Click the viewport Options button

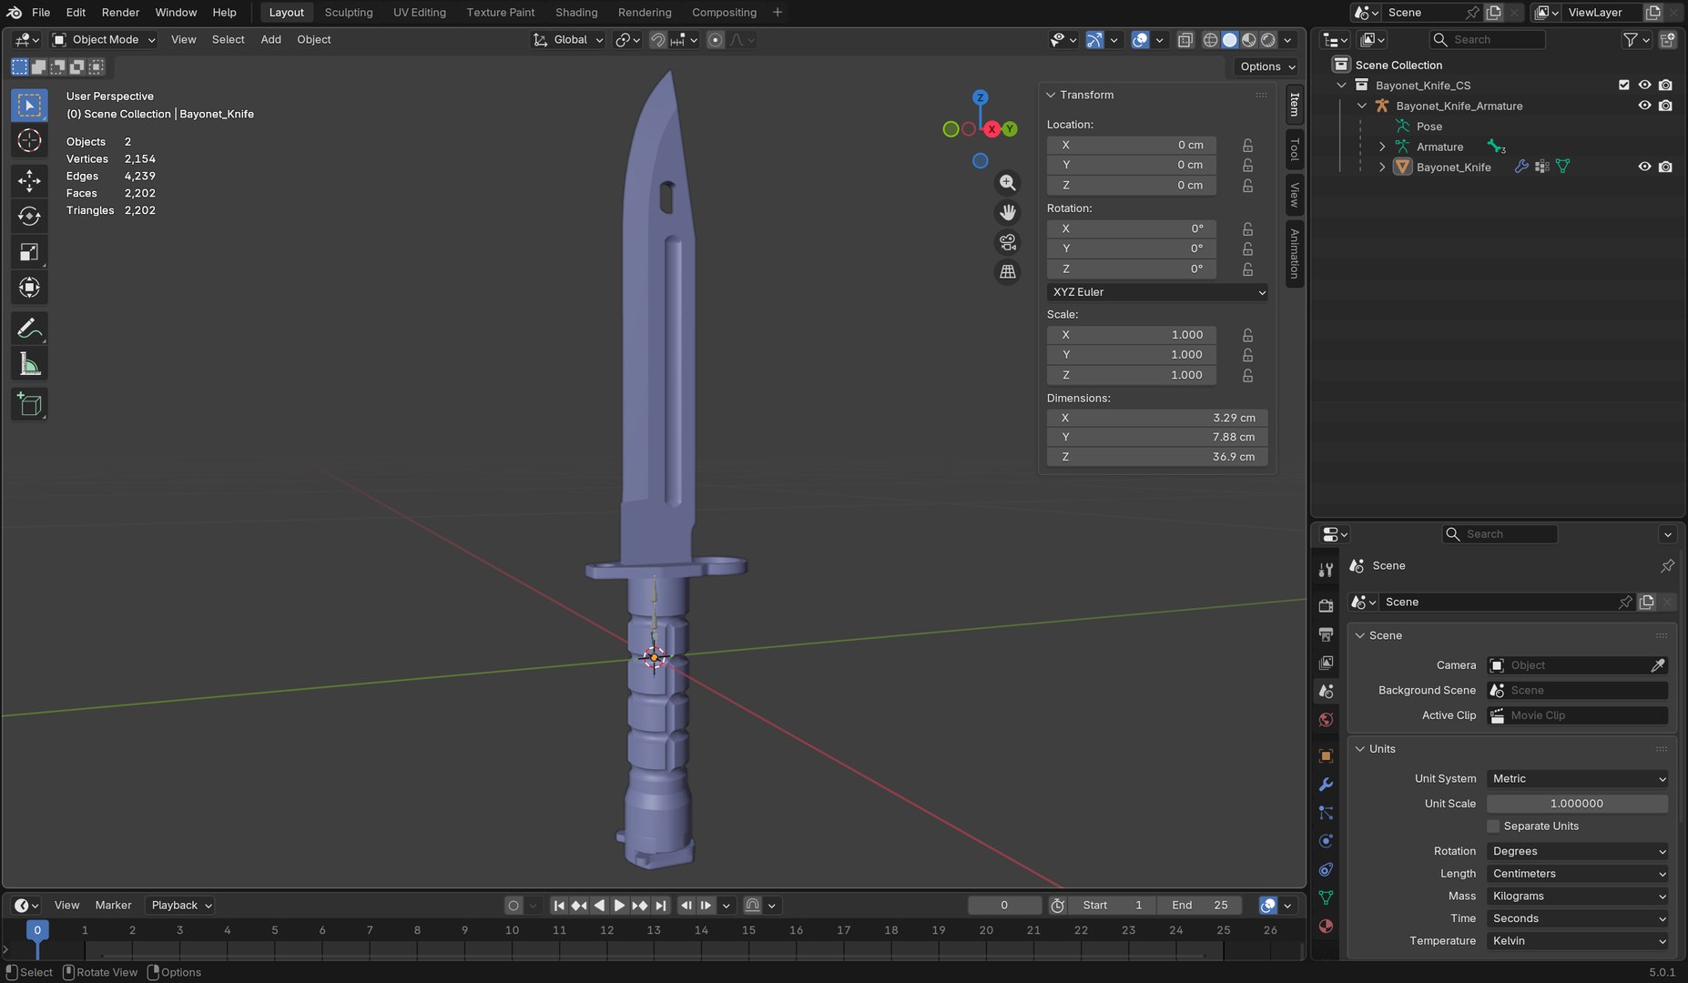1267,66
